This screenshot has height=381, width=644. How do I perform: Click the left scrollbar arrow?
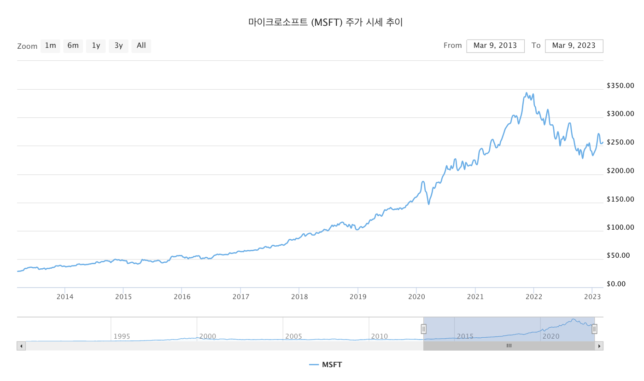point(21,346)
